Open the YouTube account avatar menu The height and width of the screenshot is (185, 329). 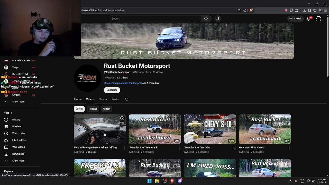(318, 18)
